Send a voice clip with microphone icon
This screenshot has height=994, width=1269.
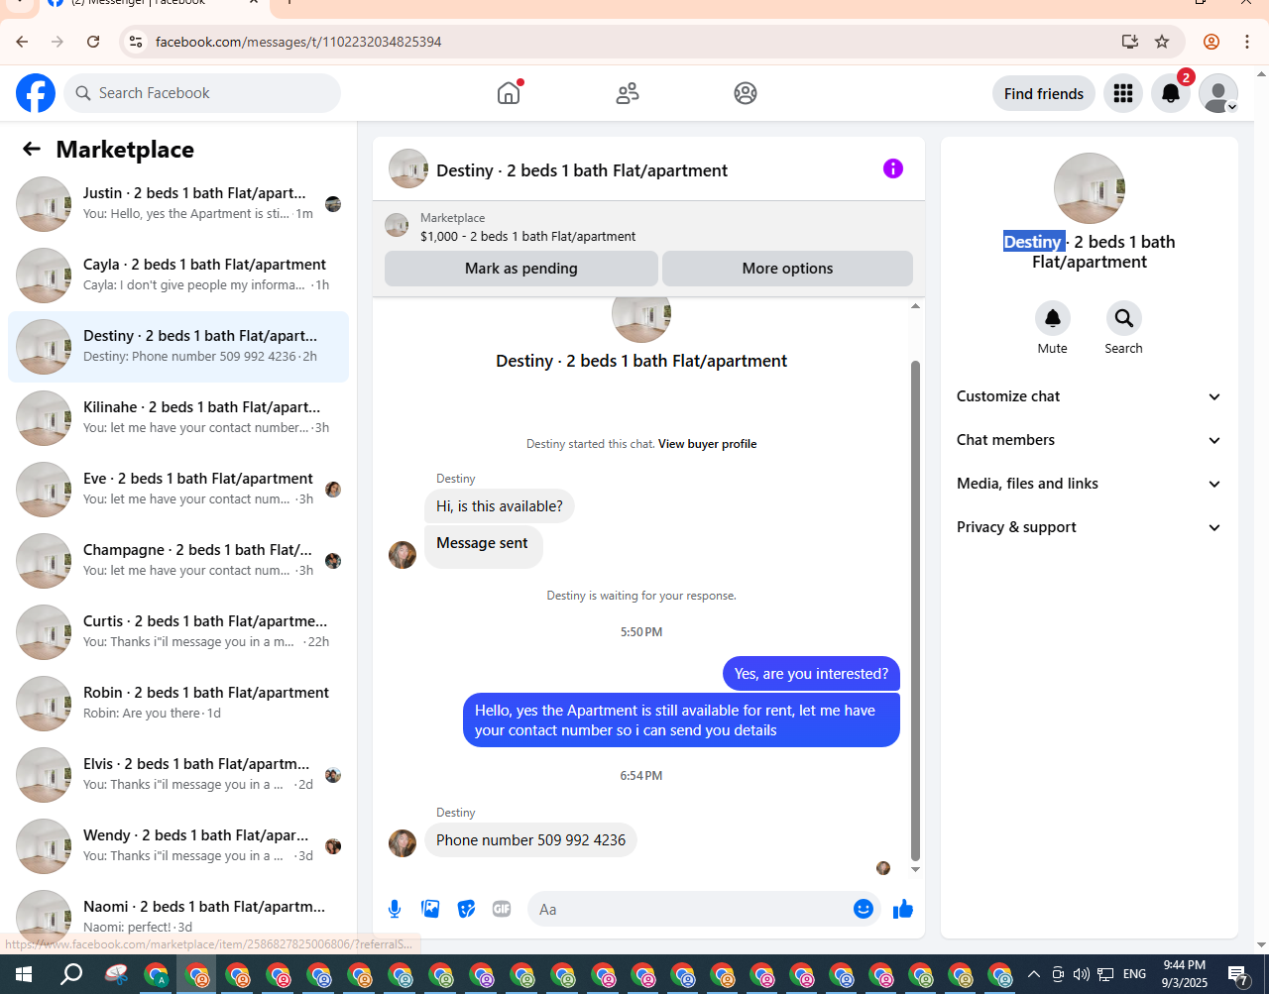pos(395,909)
